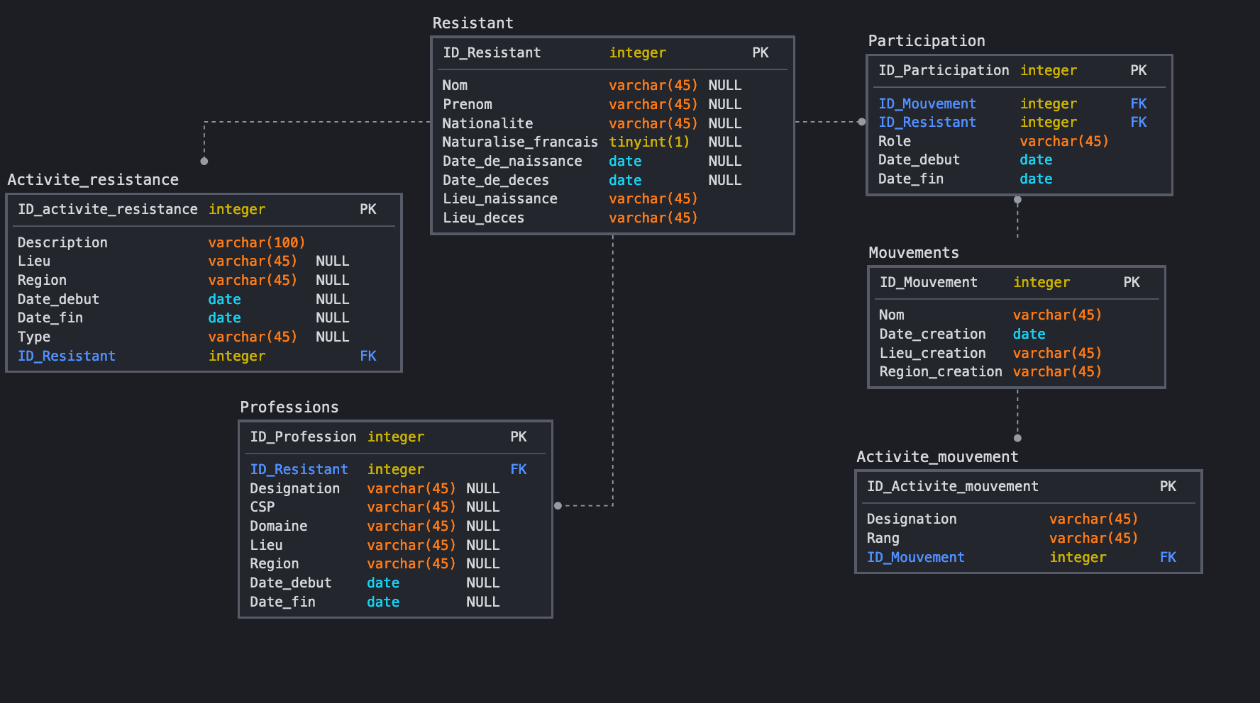The width and height of the screenshot is (1260, 703).
Task: Click the ID_Resistant primary key row in Resistant
Action: [x=612, y=52]
